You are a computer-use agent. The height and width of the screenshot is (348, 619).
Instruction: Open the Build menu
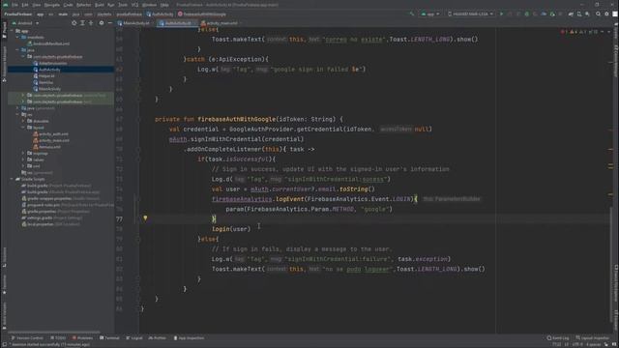(x=99, y=5)
